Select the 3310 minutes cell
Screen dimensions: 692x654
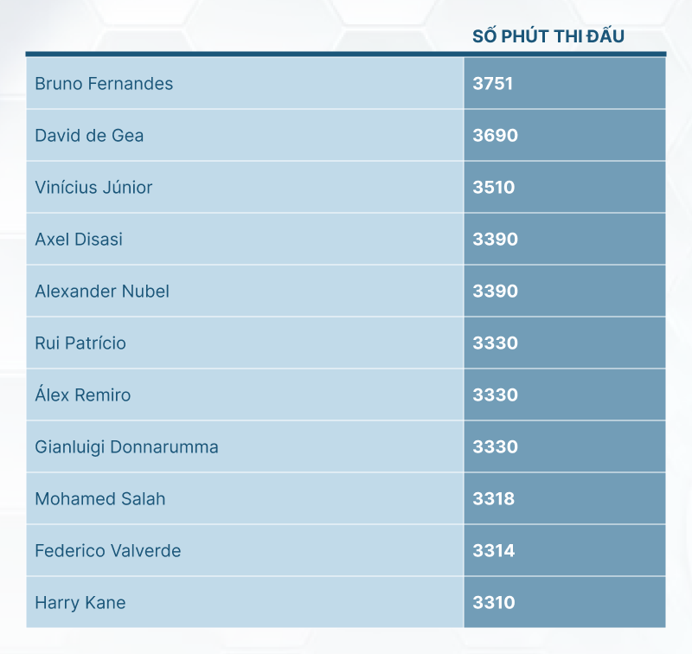click(494, 603)
